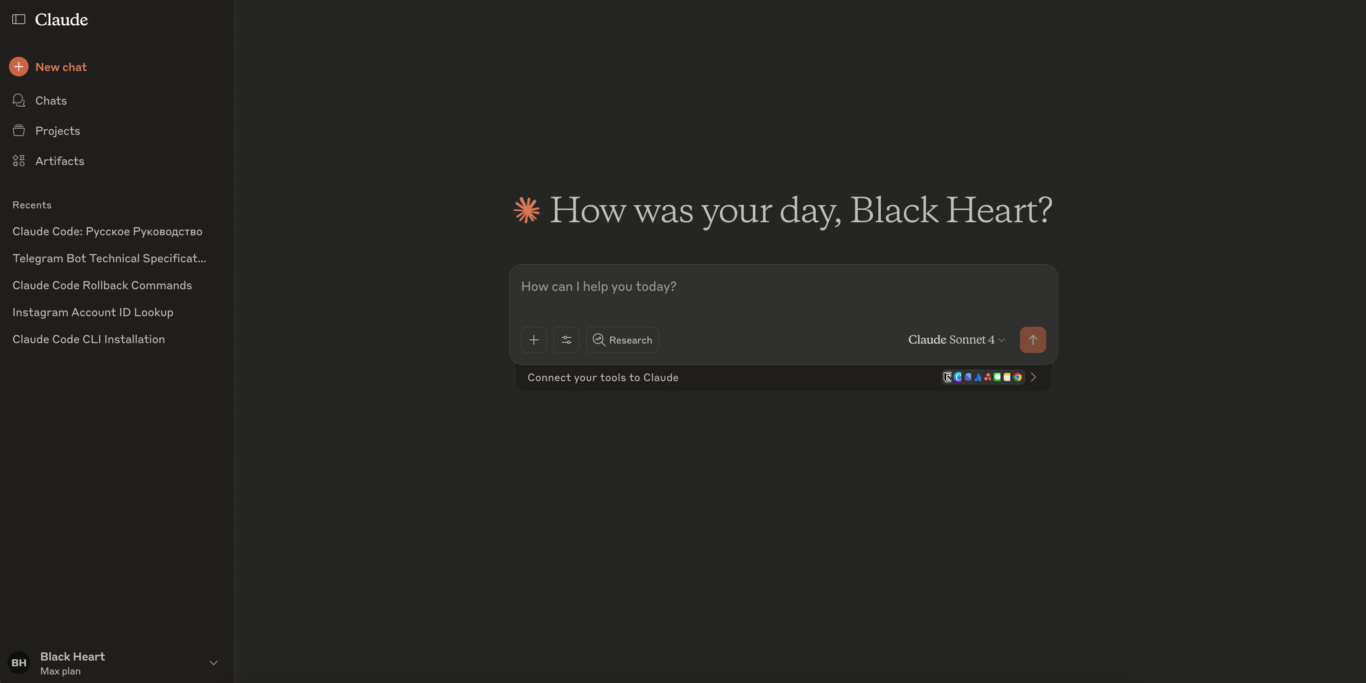The height and width of the screenshot is (683, 1366).
Task: Open the Black Heart account menu chevron
Action: tap(214, 663)
